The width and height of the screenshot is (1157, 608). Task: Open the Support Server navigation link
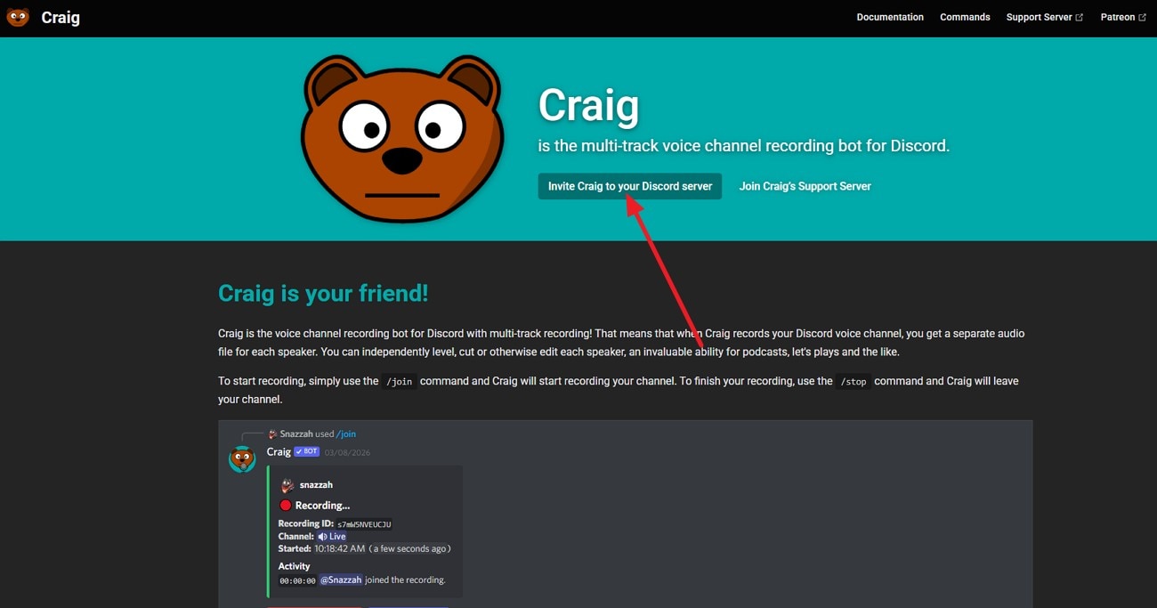point(1039,17)
